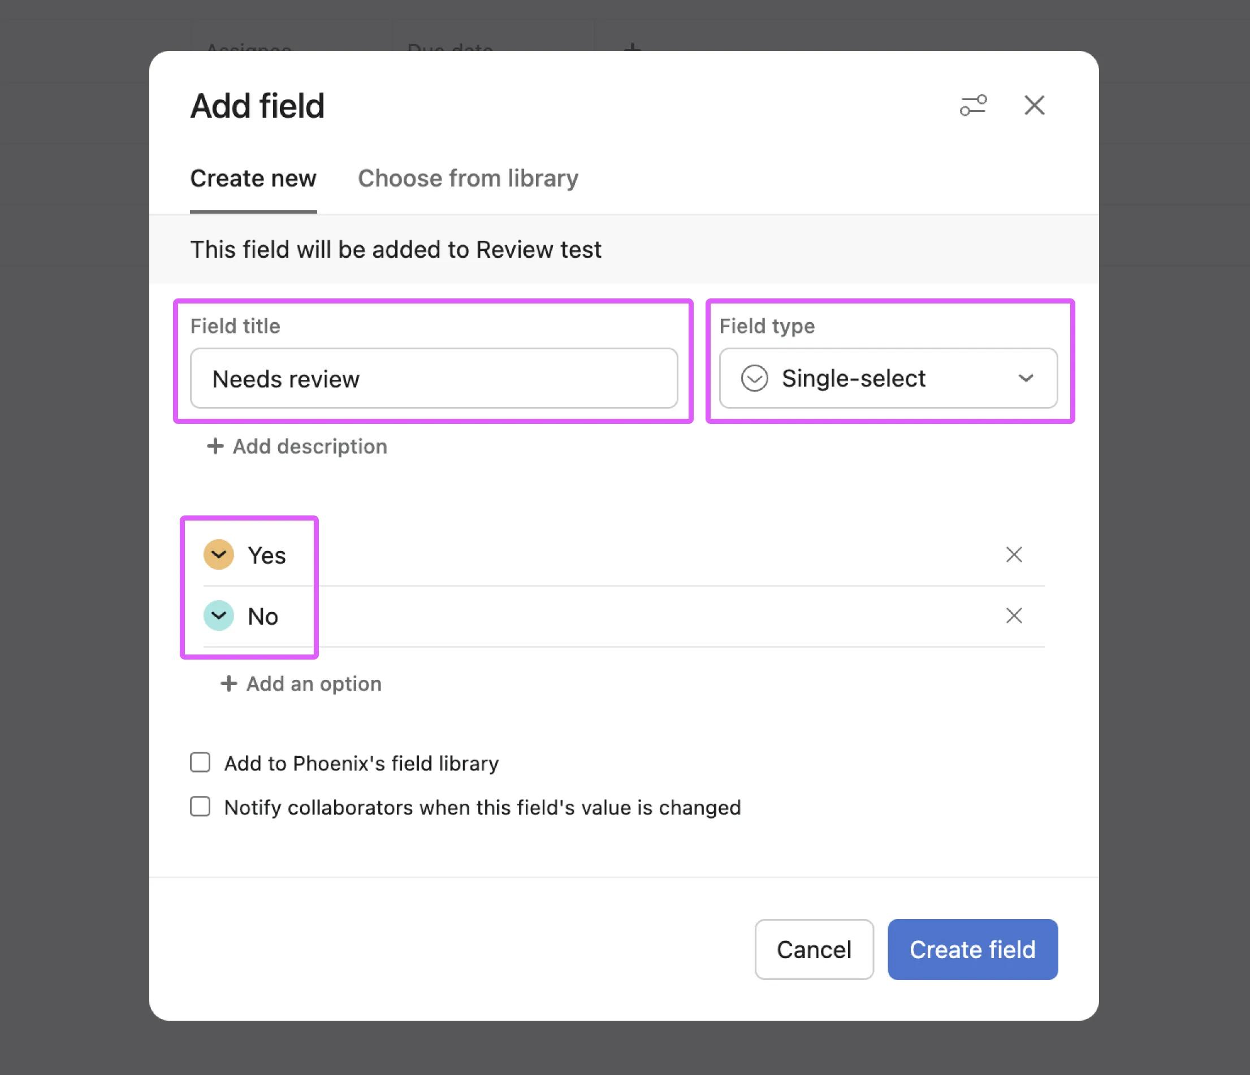Click plus icon beside Add description
This screenshot has width=1250, height=1075.
[x=215, y=447]
